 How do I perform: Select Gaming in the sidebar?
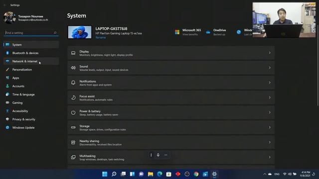coord(31,103)
